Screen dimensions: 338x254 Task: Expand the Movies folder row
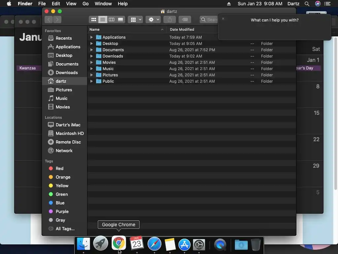(91, 63)
